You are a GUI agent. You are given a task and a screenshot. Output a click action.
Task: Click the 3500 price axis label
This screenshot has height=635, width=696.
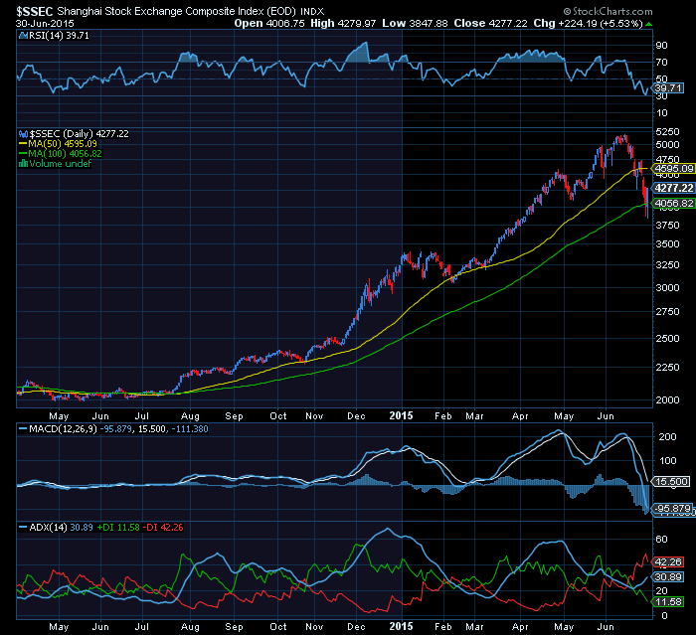(x=667, y=244)
